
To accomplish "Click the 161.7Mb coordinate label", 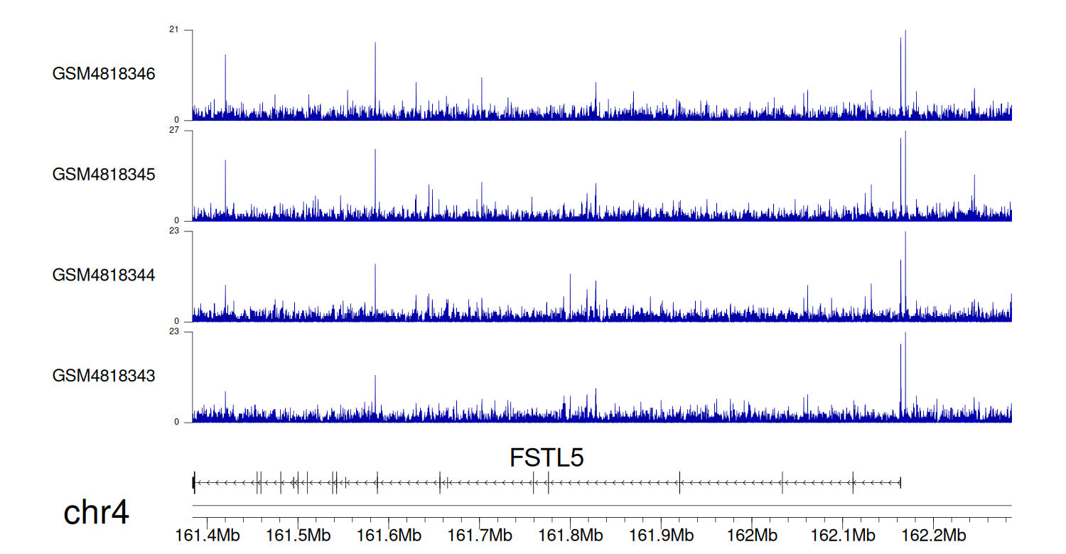I will (479, 535).
